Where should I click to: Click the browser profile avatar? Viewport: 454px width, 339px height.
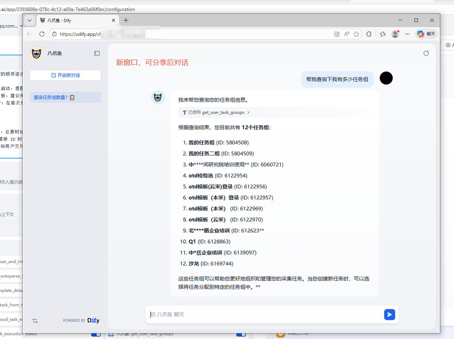point(395,34)
